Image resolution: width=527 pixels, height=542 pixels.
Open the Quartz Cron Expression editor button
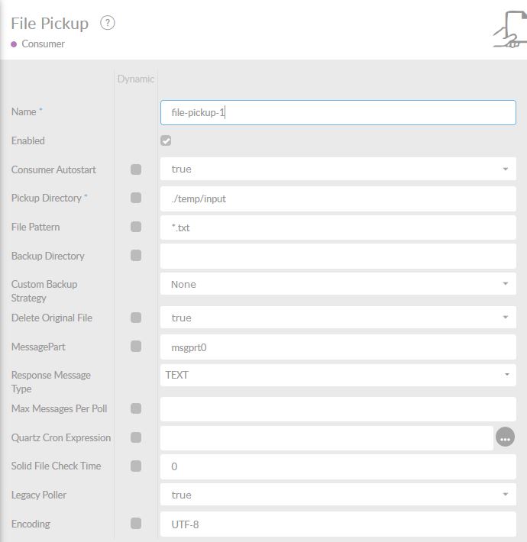tap(505, 437)
